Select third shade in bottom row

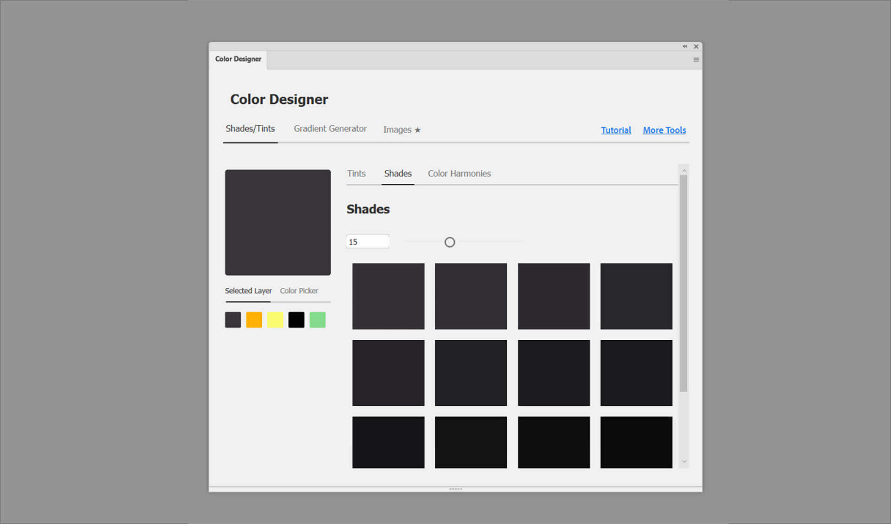(x=554, y=442)
